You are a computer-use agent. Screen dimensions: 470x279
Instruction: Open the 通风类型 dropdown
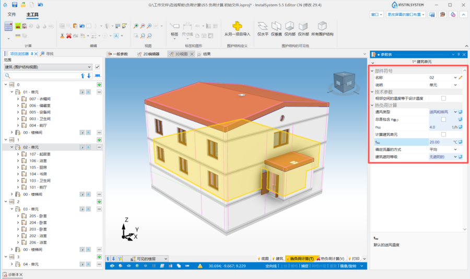coord(455,112)
